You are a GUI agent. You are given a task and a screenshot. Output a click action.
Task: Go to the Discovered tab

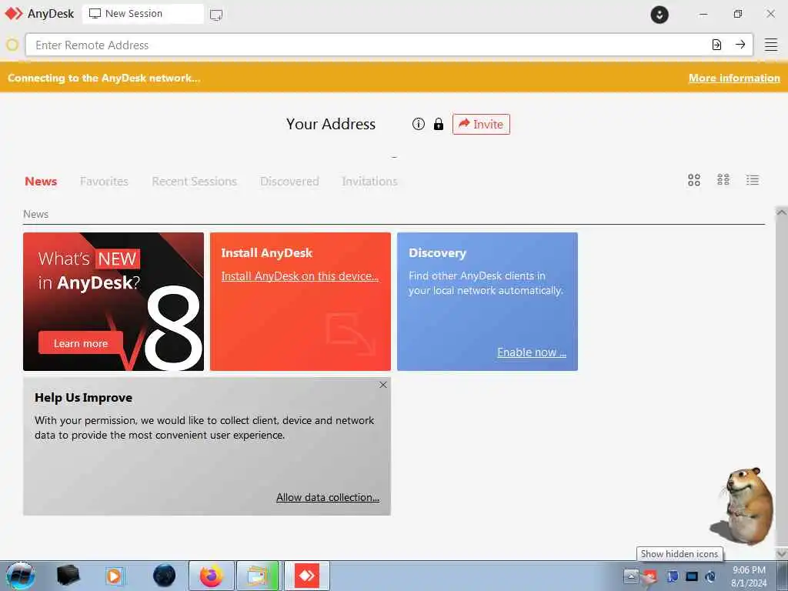click(x=289, y=182)
